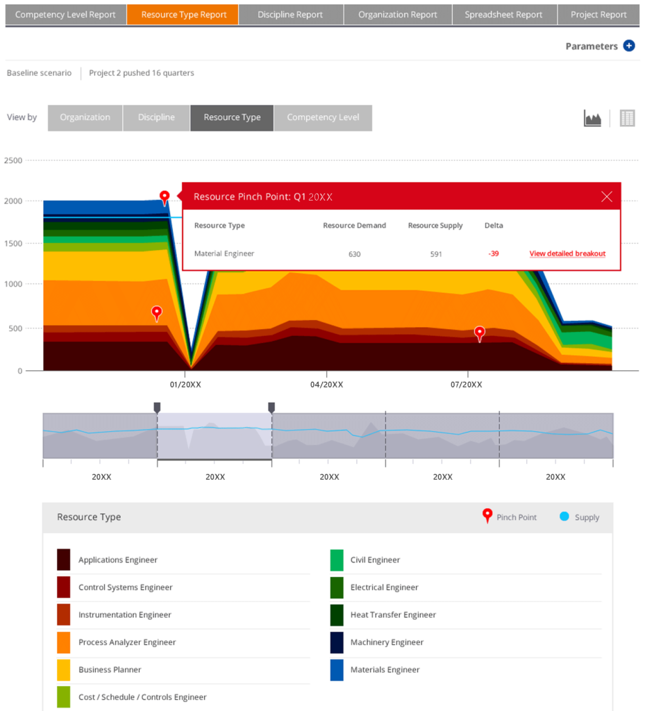
Task: Click the 07/20XX axis label
Action: pyautogui.click(x=467, y=385)
